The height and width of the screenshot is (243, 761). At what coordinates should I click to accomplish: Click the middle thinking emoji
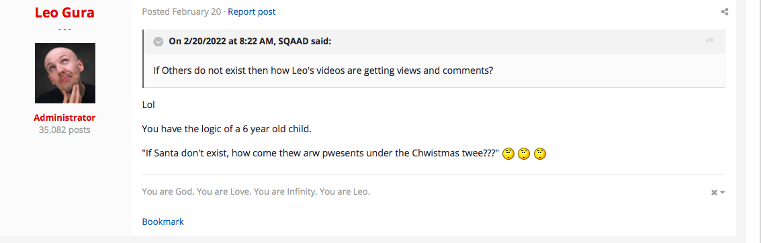point(524,154)
